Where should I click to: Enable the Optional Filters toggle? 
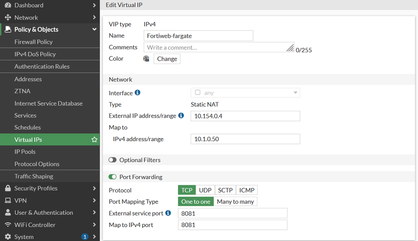click(112, 160)
